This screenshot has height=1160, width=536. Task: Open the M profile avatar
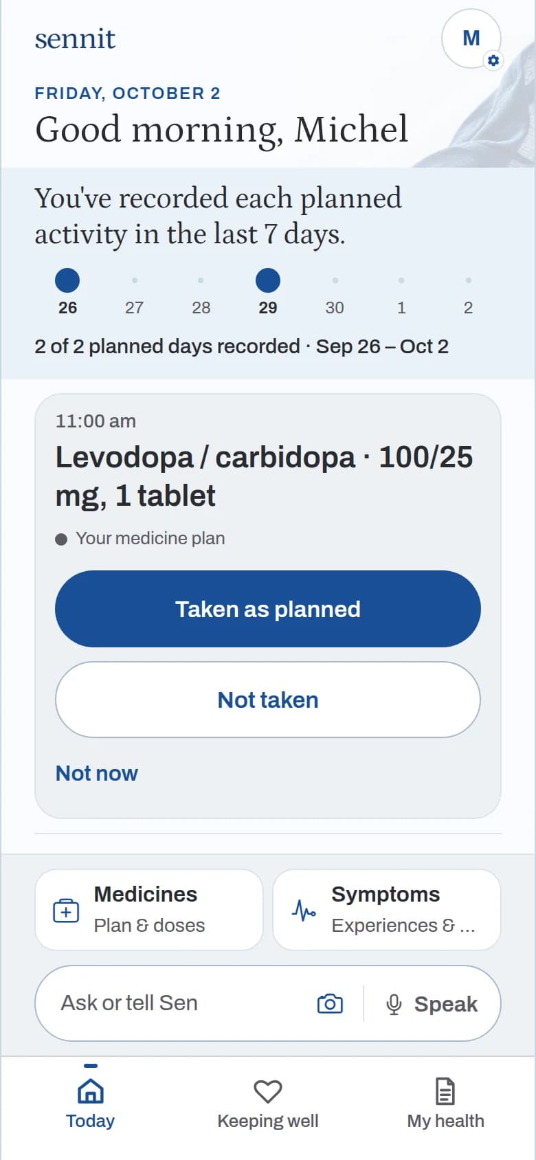click(471, 38)
